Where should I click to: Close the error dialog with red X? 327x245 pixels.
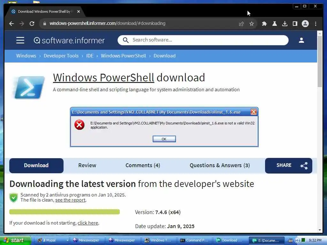(x=253, y=112)
